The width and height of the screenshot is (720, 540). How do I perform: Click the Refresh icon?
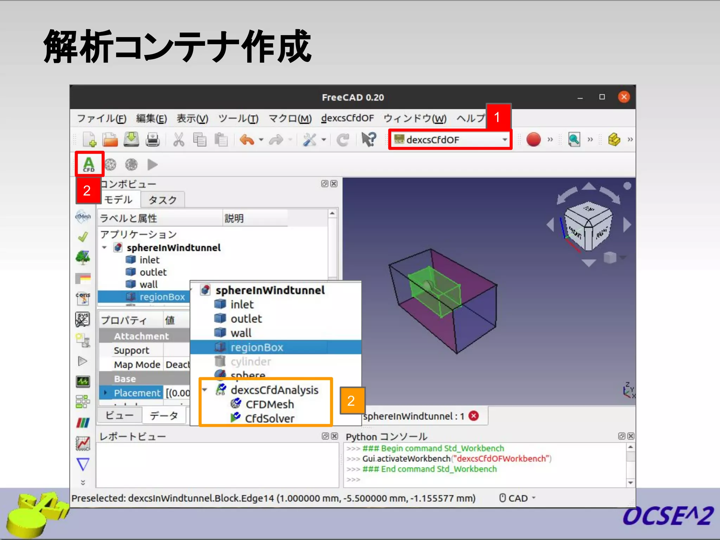(343, 140)
